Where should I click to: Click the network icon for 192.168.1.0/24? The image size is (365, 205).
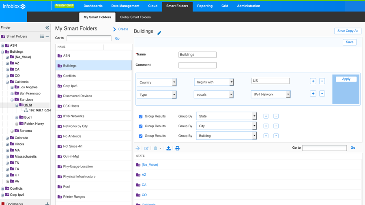click(x=26, y=110)
